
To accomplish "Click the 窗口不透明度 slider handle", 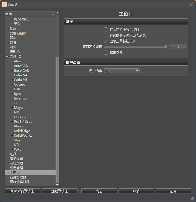I will coord(166,47).
